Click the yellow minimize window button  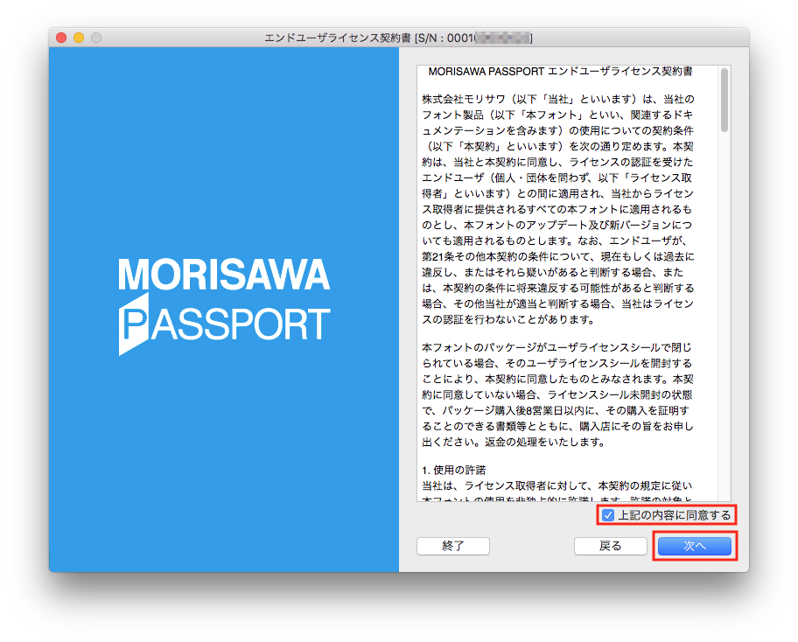(x=79, y=38)
